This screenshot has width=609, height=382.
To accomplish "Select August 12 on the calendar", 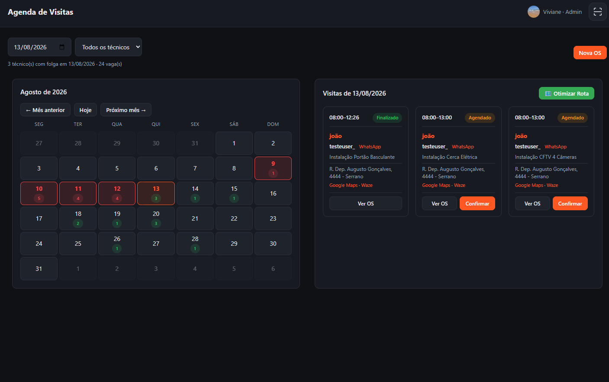I will point(117,193).
